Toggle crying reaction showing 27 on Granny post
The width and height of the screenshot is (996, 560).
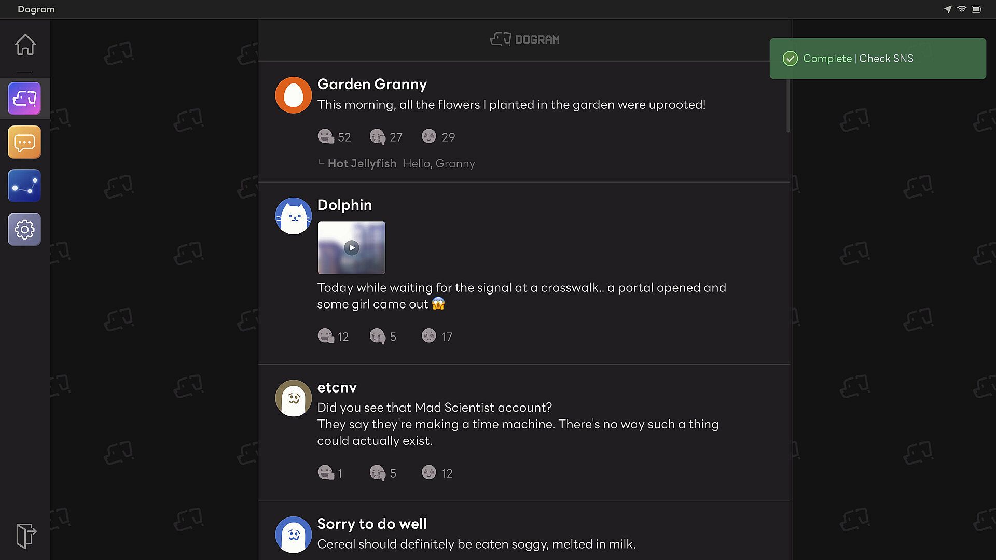386,137
